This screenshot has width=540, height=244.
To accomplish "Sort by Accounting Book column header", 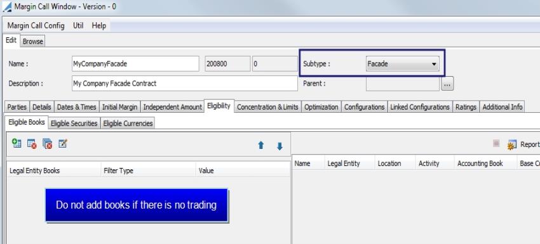I will 485,164.
